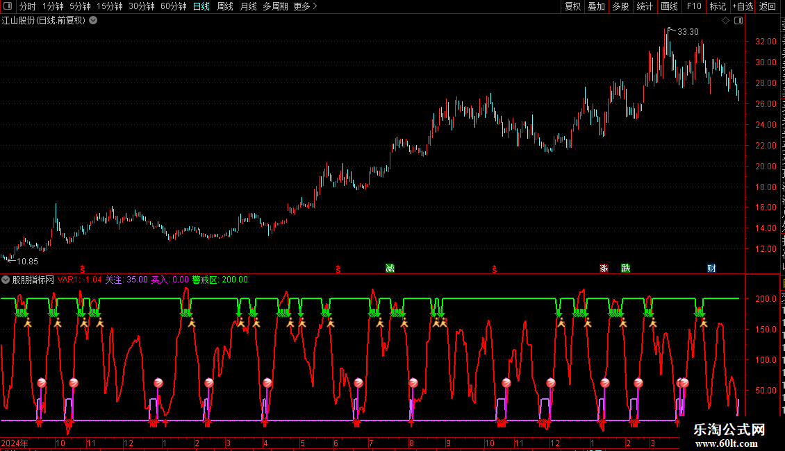This screenshot has height=451, width=785.
Task: Open the 复权 adjustment menu
Action: click(572, 6)
